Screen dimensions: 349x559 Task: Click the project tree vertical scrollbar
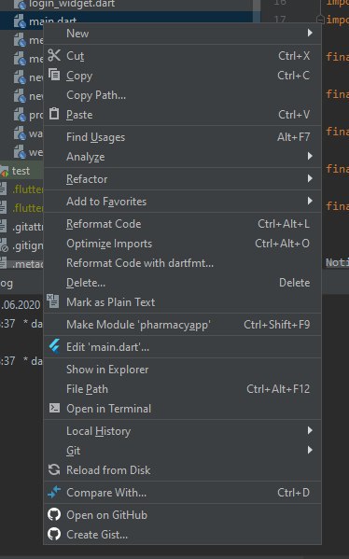coord(257,10)
